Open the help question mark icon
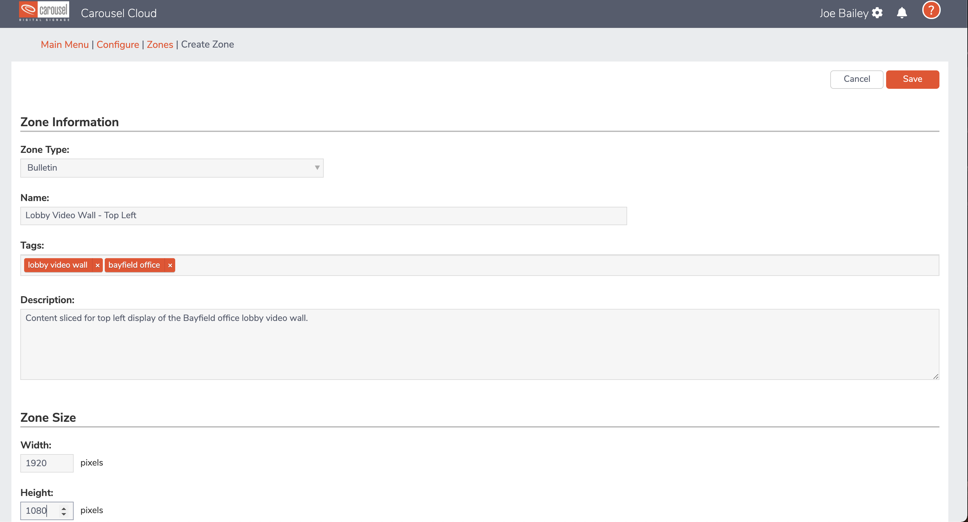 point(931,10)
